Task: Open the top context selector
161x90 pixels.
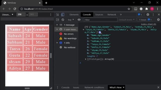Action: 71,20
